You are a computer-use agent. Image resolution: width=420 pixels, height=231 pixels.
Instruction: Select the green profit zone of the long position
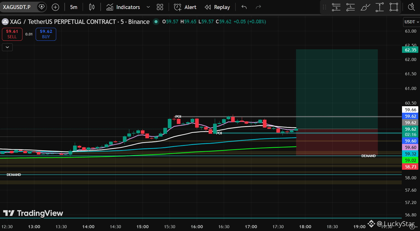point(337,89)
